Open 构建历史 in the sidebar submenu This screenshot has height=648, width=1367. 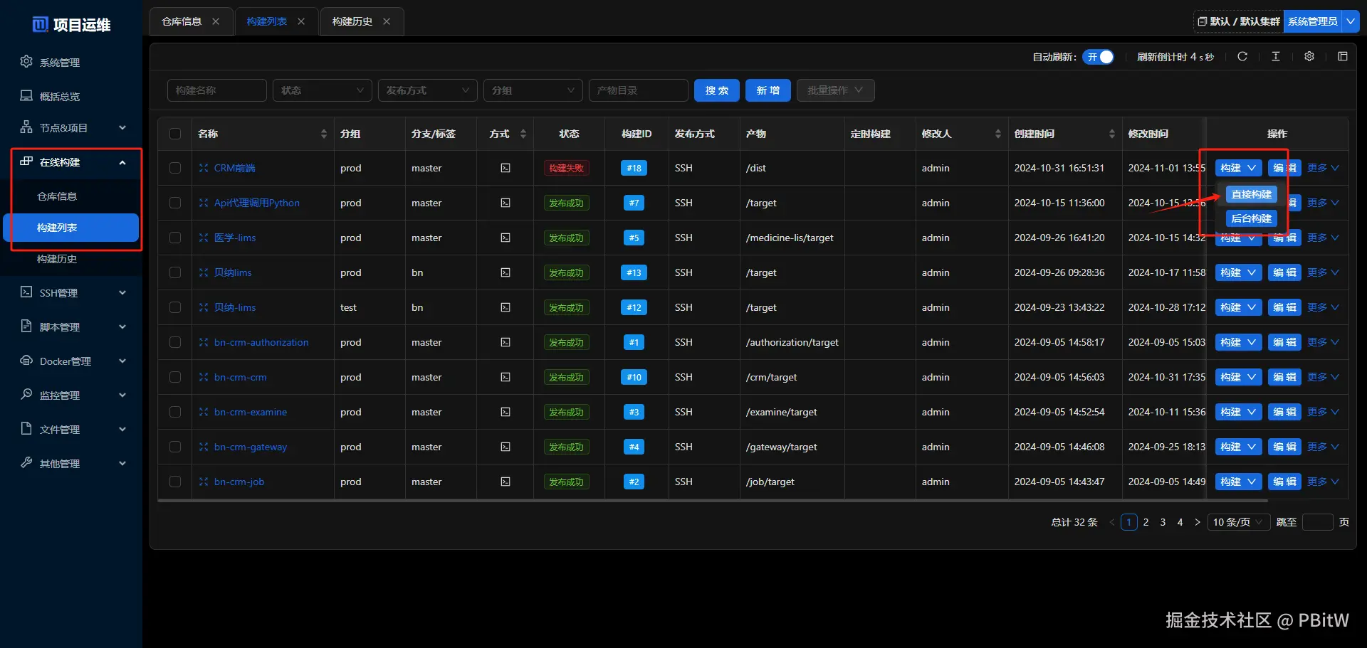[x=57, y=259]
